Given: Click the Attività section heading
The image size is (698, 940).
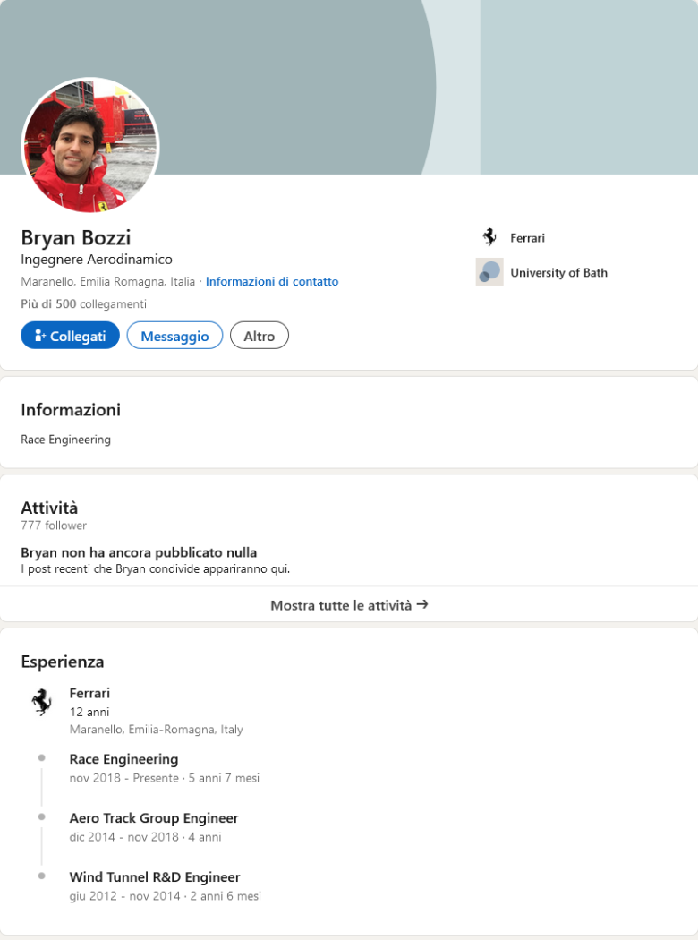Looking at the screenshot, I should (49, 508).
